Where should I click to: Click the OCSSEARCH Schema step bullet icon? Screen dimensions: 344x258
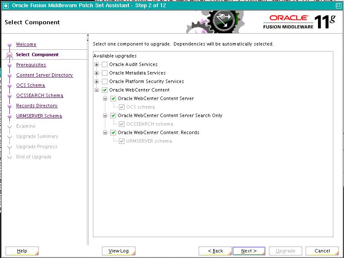pyautogui.click(x=10, y=96)
